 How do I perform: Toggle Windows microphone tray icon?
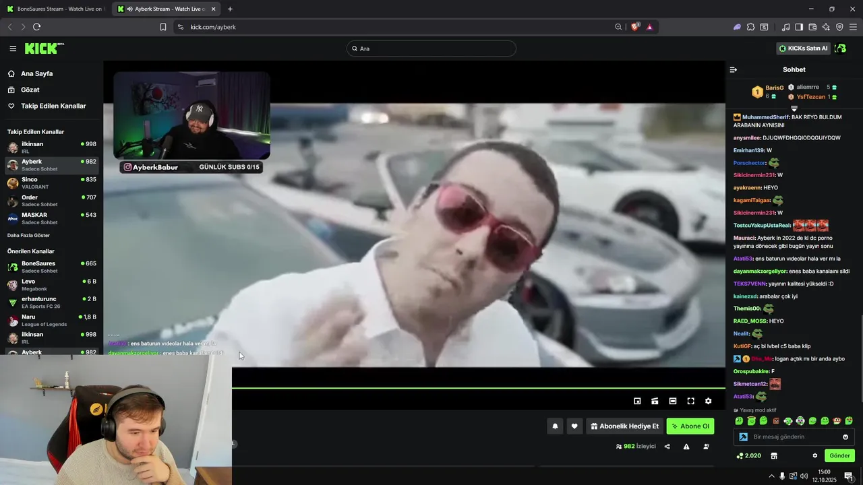[782, 476]
